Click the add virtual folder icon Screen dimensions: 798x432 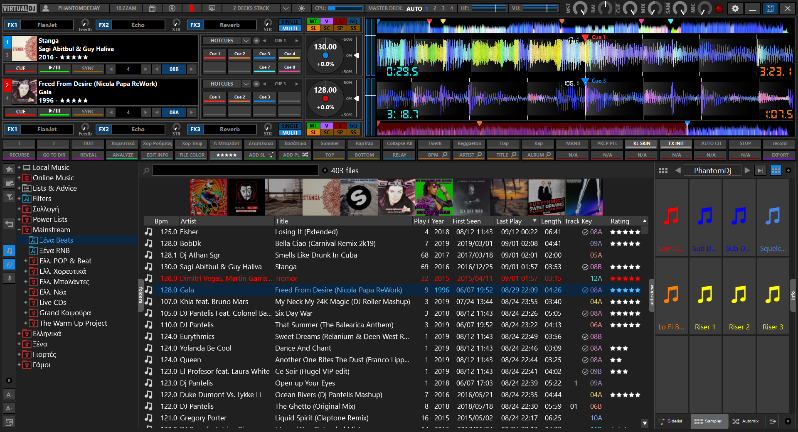tap(9, 183)
